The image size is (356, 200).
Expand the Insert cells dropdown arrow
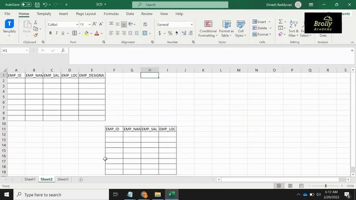tap(269, 22)
